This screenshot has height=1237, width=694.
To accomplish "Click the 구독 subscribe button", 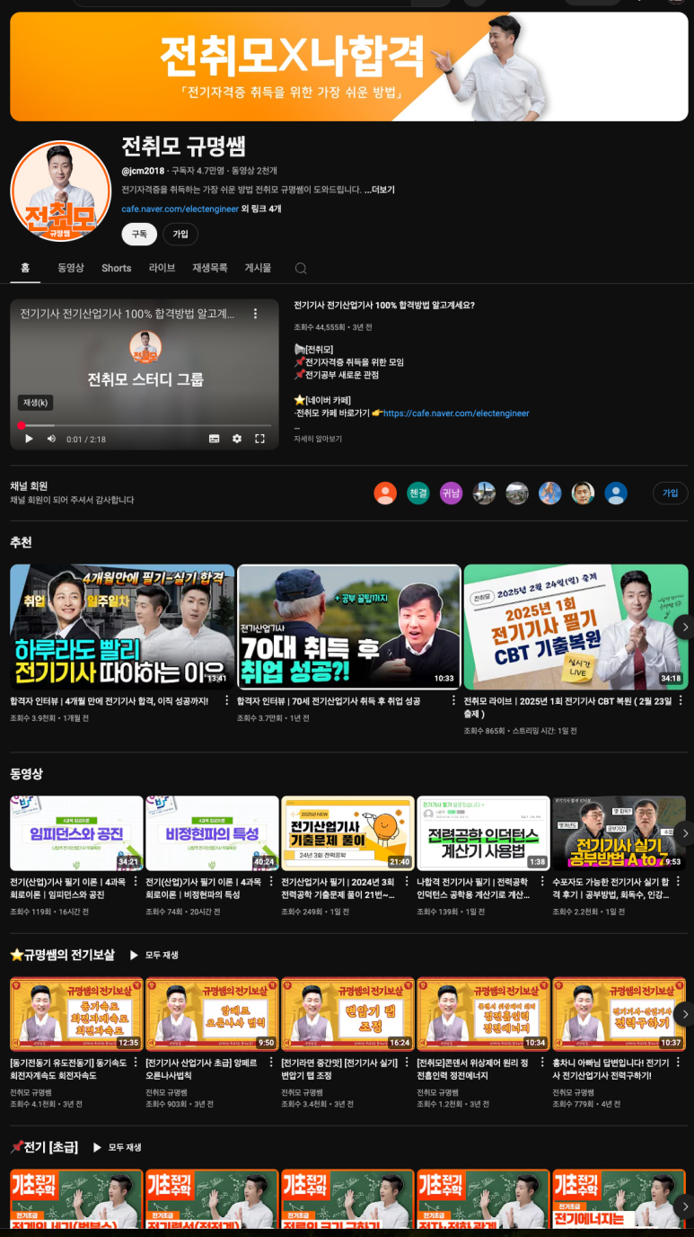I will click(x=139, y=234).
